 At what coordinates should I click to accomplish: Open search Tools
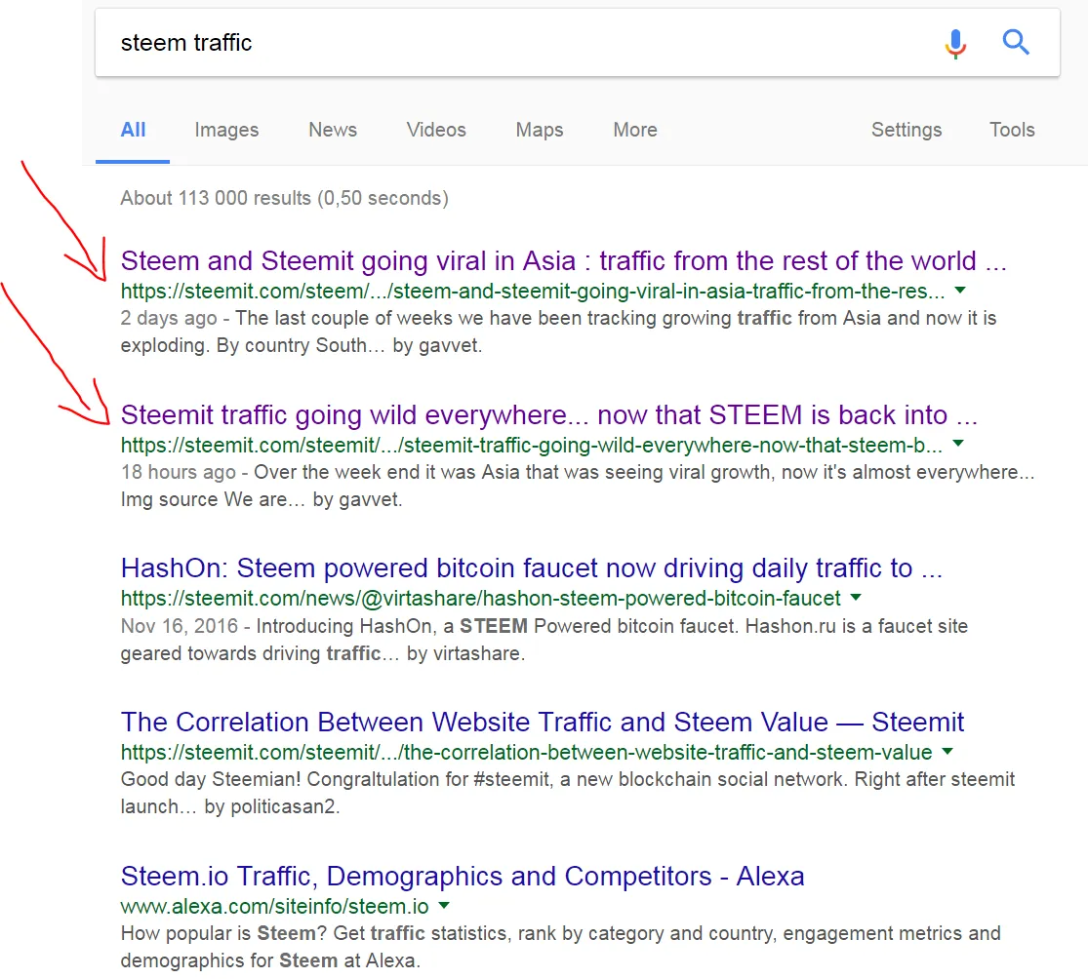point(1012,130)
